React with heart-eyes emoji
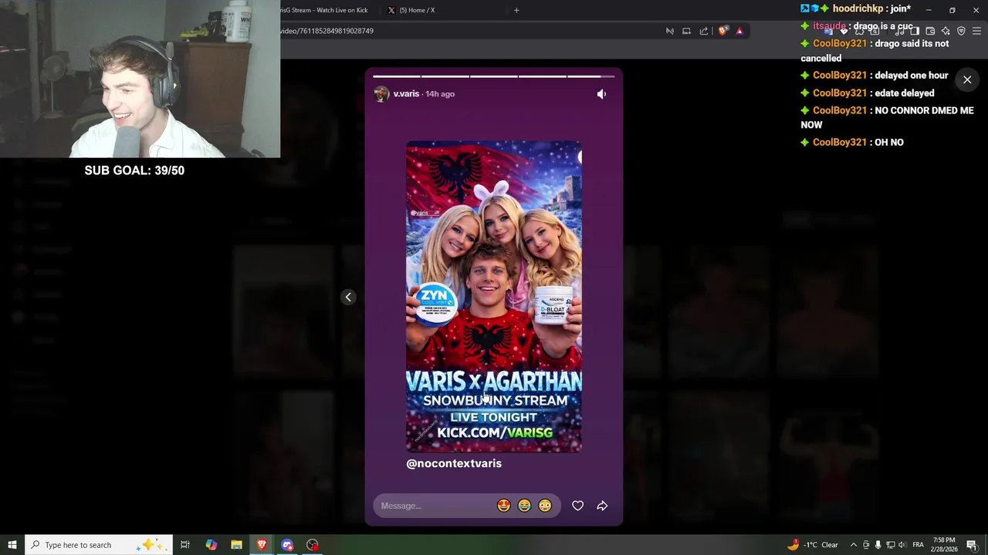Screen dimensions: 988x555 pos(504,506)
